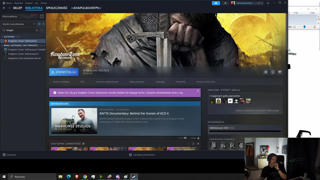This screenshot has width=320, height=180.
Task: Click help icon beside DOSTĘPNA ZAWARTOŚĆ
Action: pyautogui.click(x=83, y=144)
